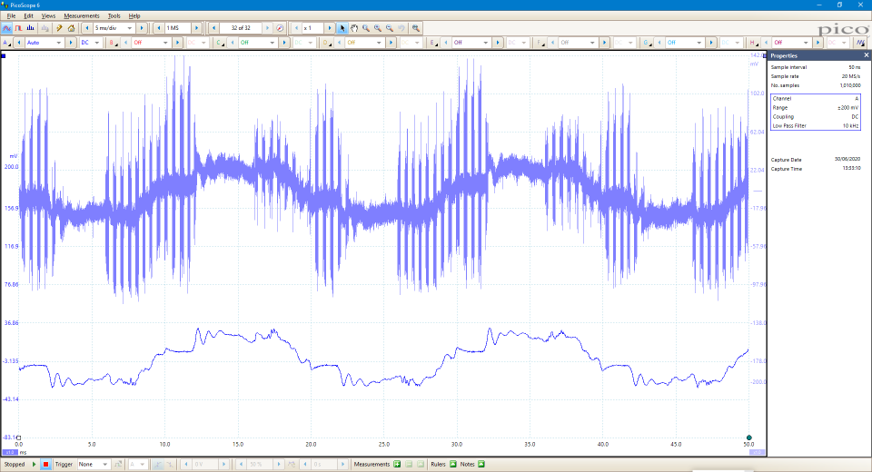Open Channel H options button
872x472 pixels.
tap(754, 43)
